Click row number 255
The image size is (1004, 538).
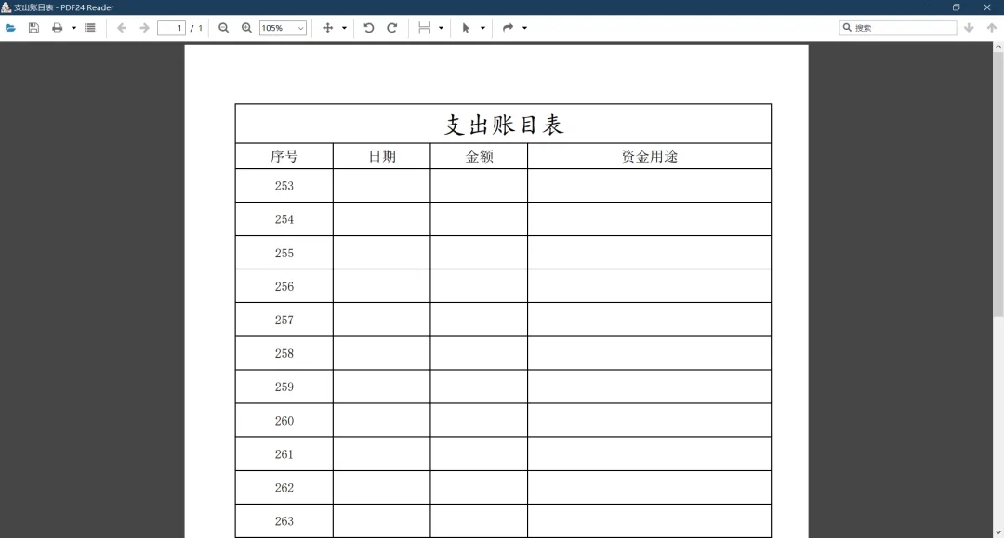point(284,254)
